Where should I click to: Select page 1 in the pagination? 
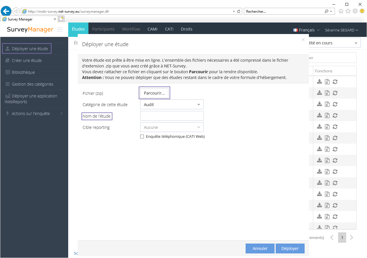click(x=342, y=238)
